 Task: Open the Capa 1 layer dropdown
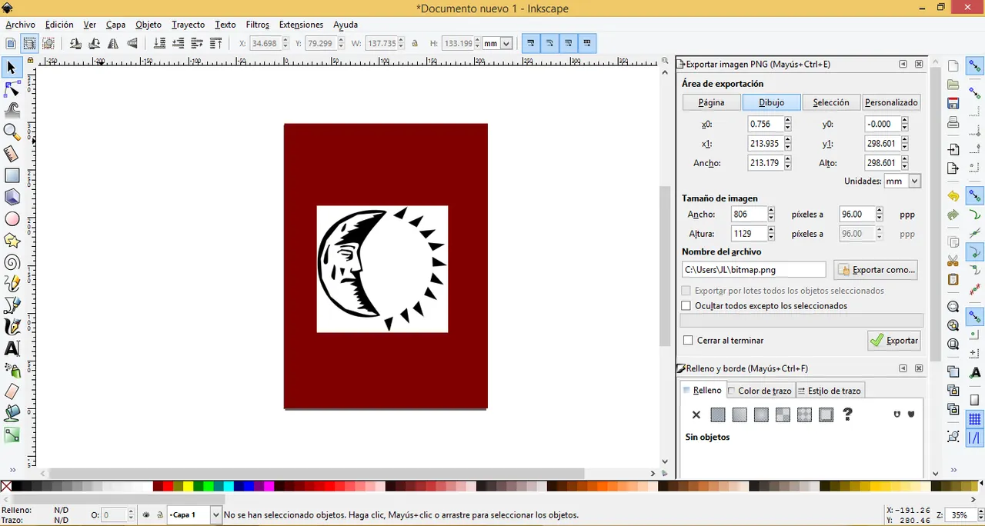click(x=215, y=514)
